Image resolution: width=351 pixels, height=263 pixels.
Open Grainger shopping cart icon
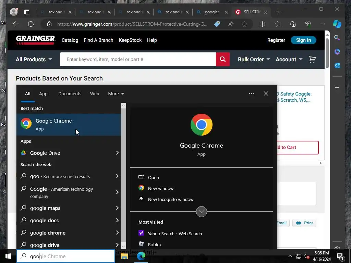(312, 59)
